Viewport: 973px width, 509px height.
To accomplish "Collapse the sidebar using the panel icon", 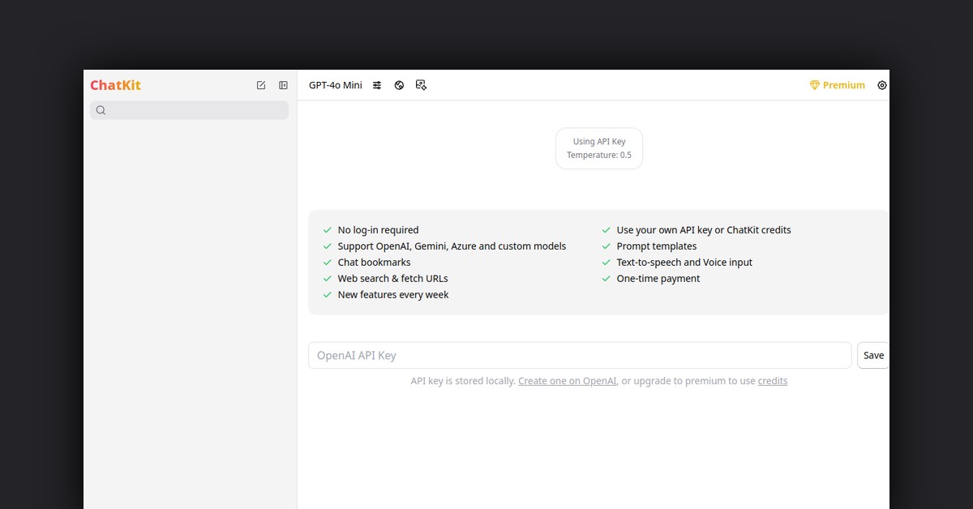I will [283, 84].
